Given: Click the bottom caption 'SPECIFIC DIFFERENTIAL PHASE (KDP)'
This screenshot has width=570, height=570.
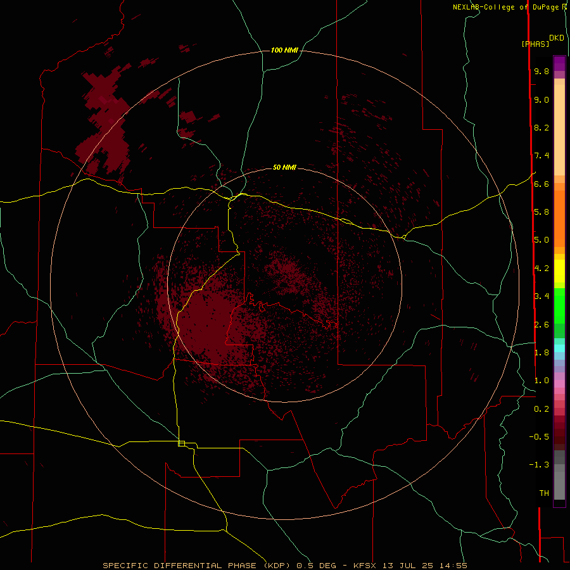Looking at the screenshot, I should pos(196,566).
